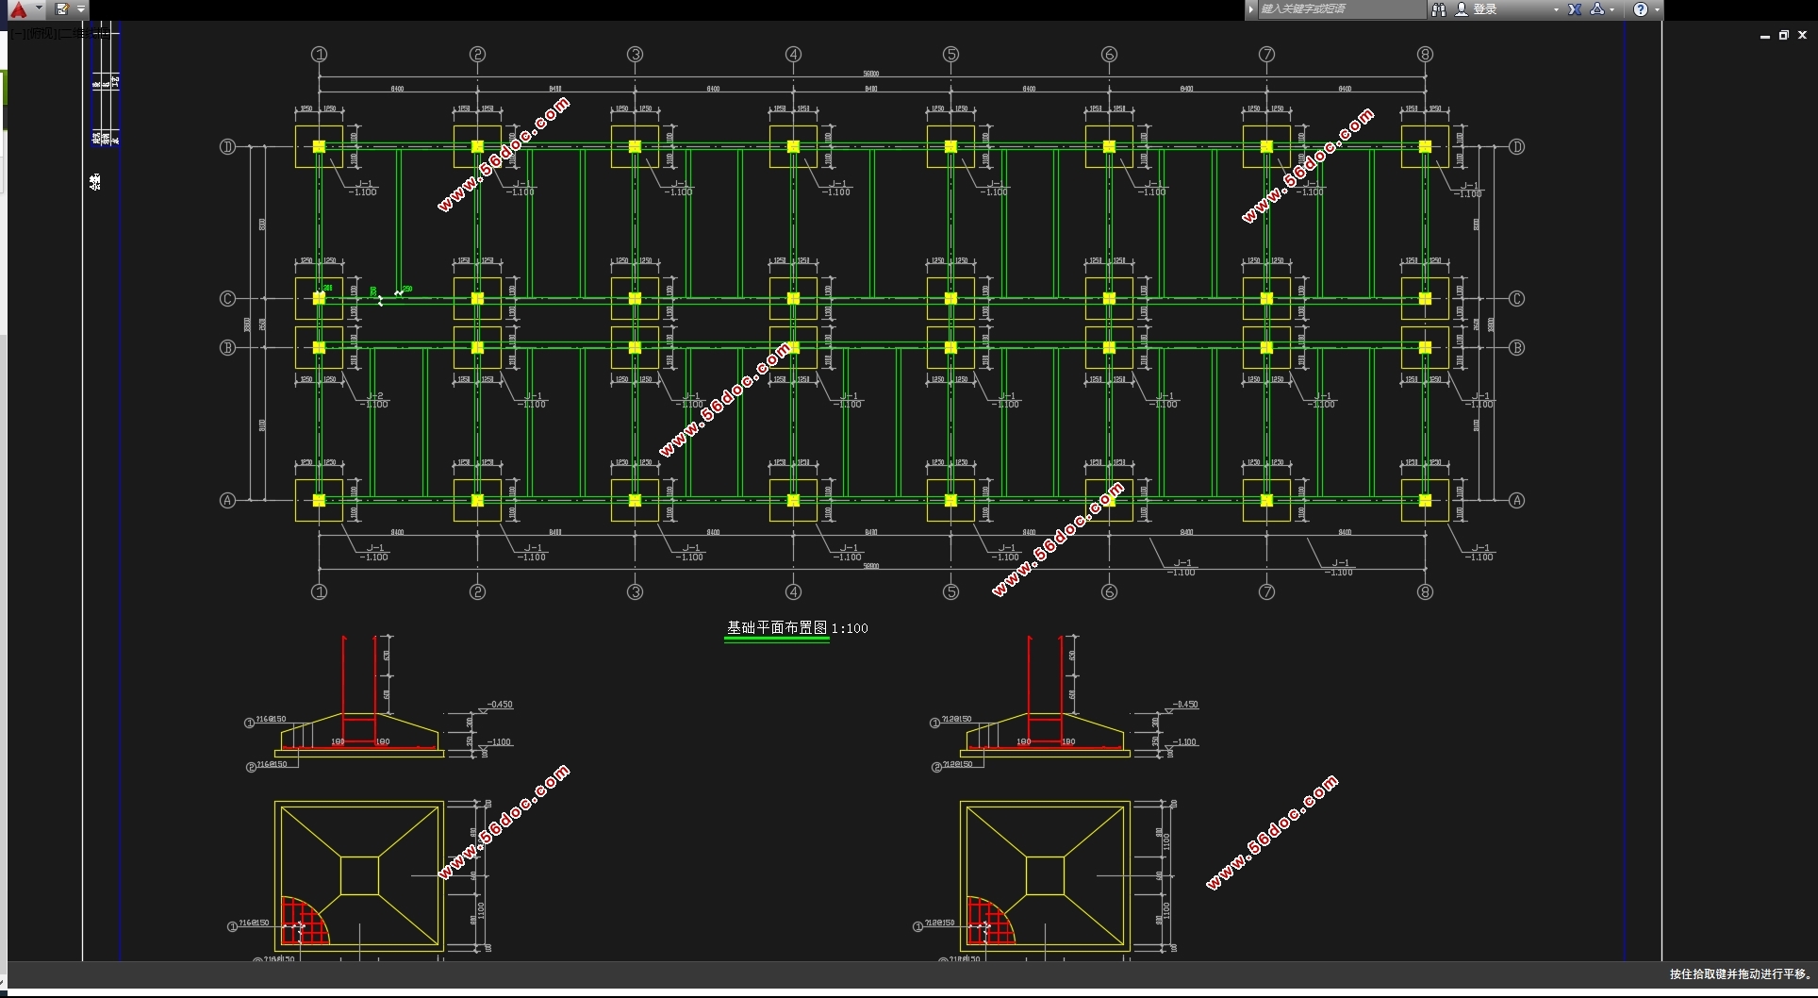Click the user profile icon beside 登录

point(1462,9)
